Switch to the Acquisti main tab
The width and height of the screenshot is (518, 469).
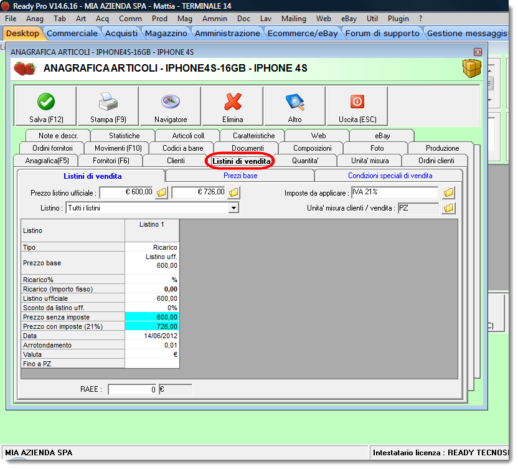pyautogui.click(x=121, y=34)
